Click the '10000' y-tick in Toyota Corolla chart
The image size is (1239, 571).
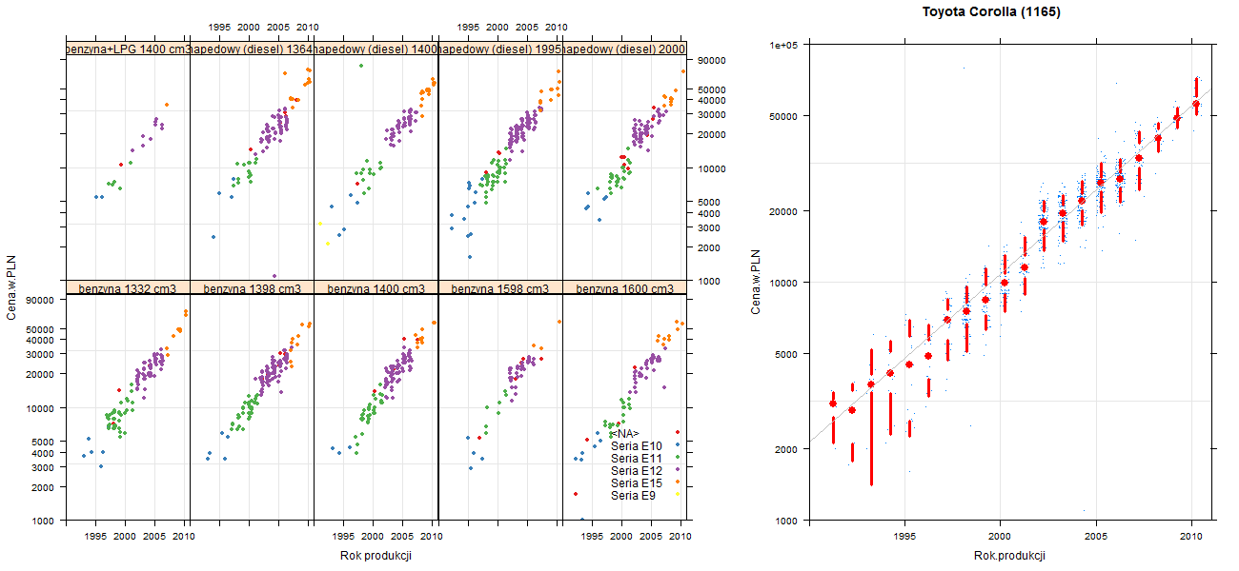point(783,282)
